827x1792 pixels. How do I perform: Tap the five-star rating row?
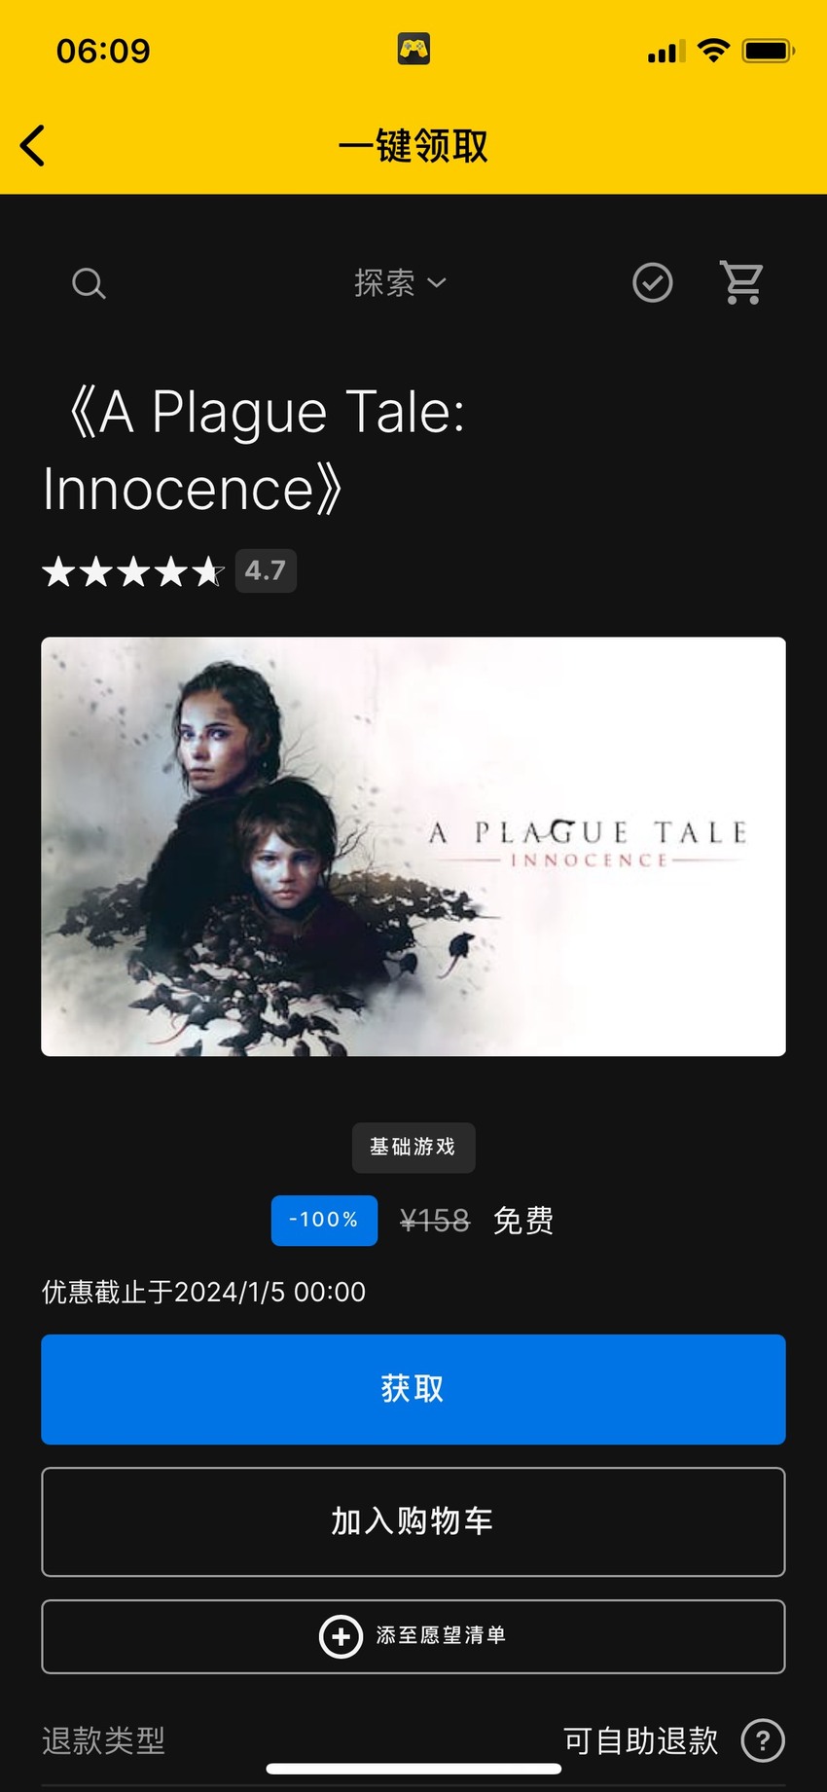[x=133, y=571]
